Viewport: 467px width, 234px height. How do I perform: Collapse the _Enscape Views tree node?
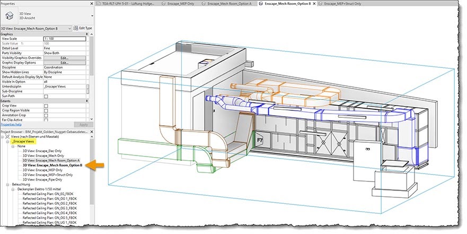pos(7,142)
